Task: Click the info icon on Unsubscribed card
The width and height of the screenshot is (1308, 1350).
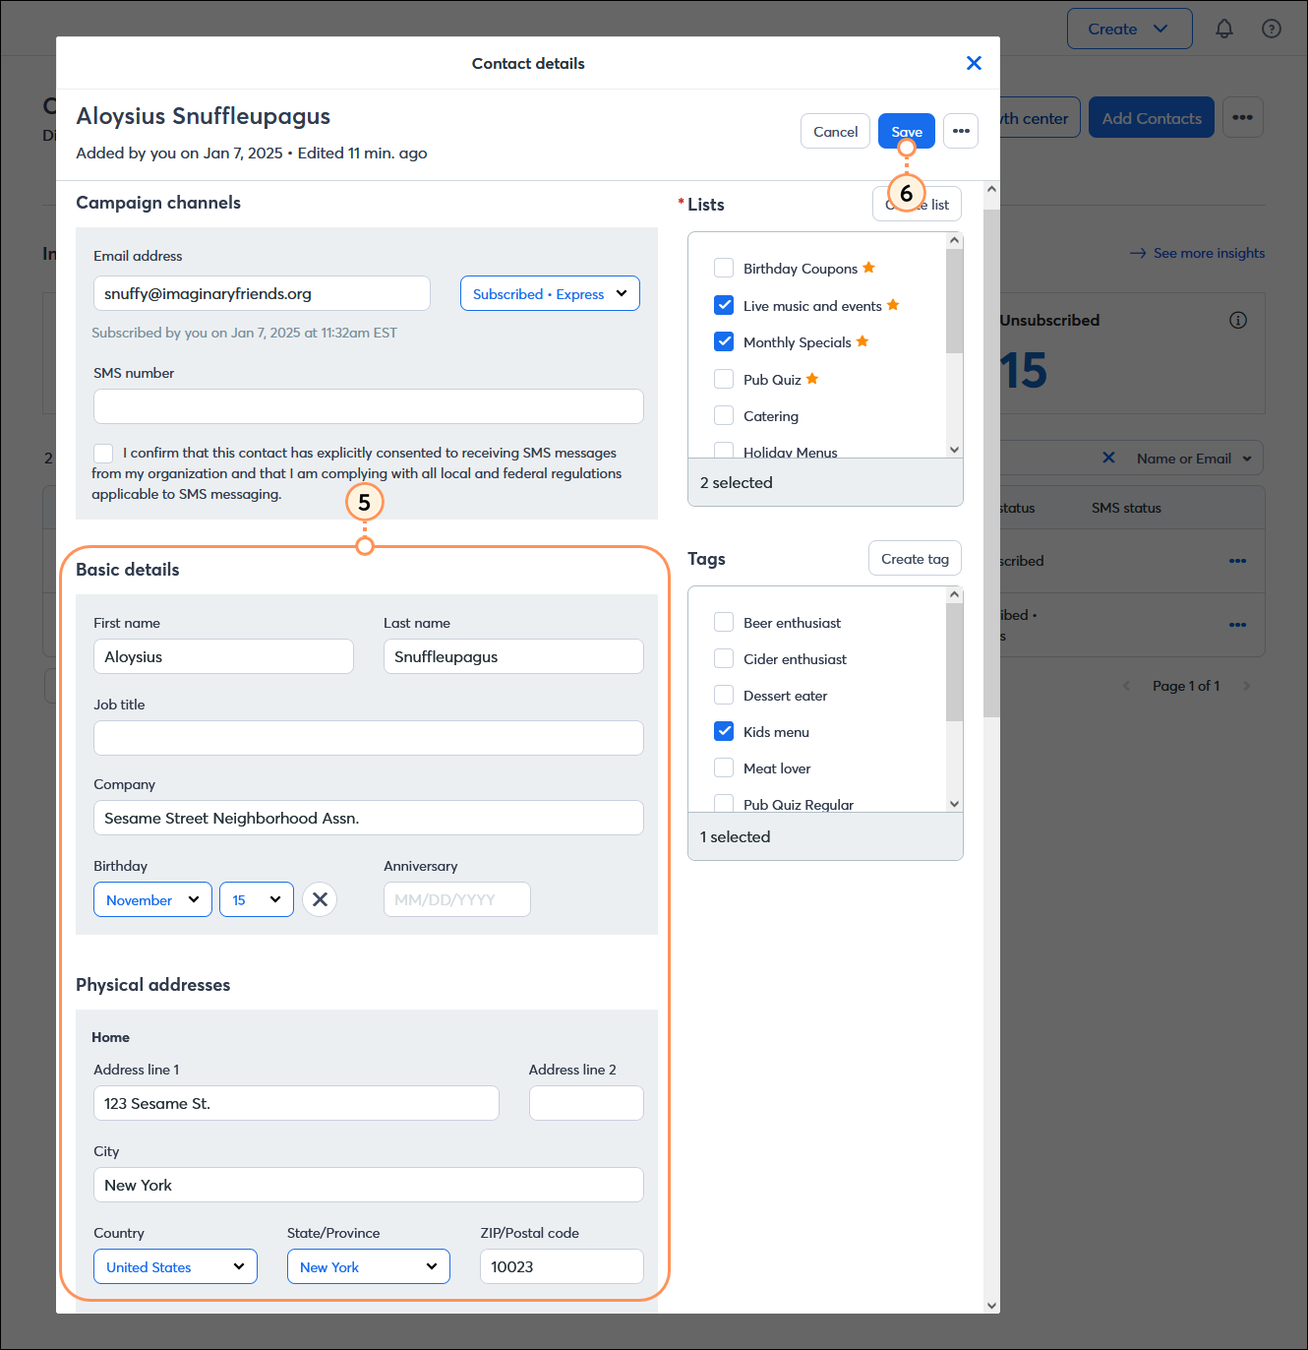Action: click(x=1238, y=320)
